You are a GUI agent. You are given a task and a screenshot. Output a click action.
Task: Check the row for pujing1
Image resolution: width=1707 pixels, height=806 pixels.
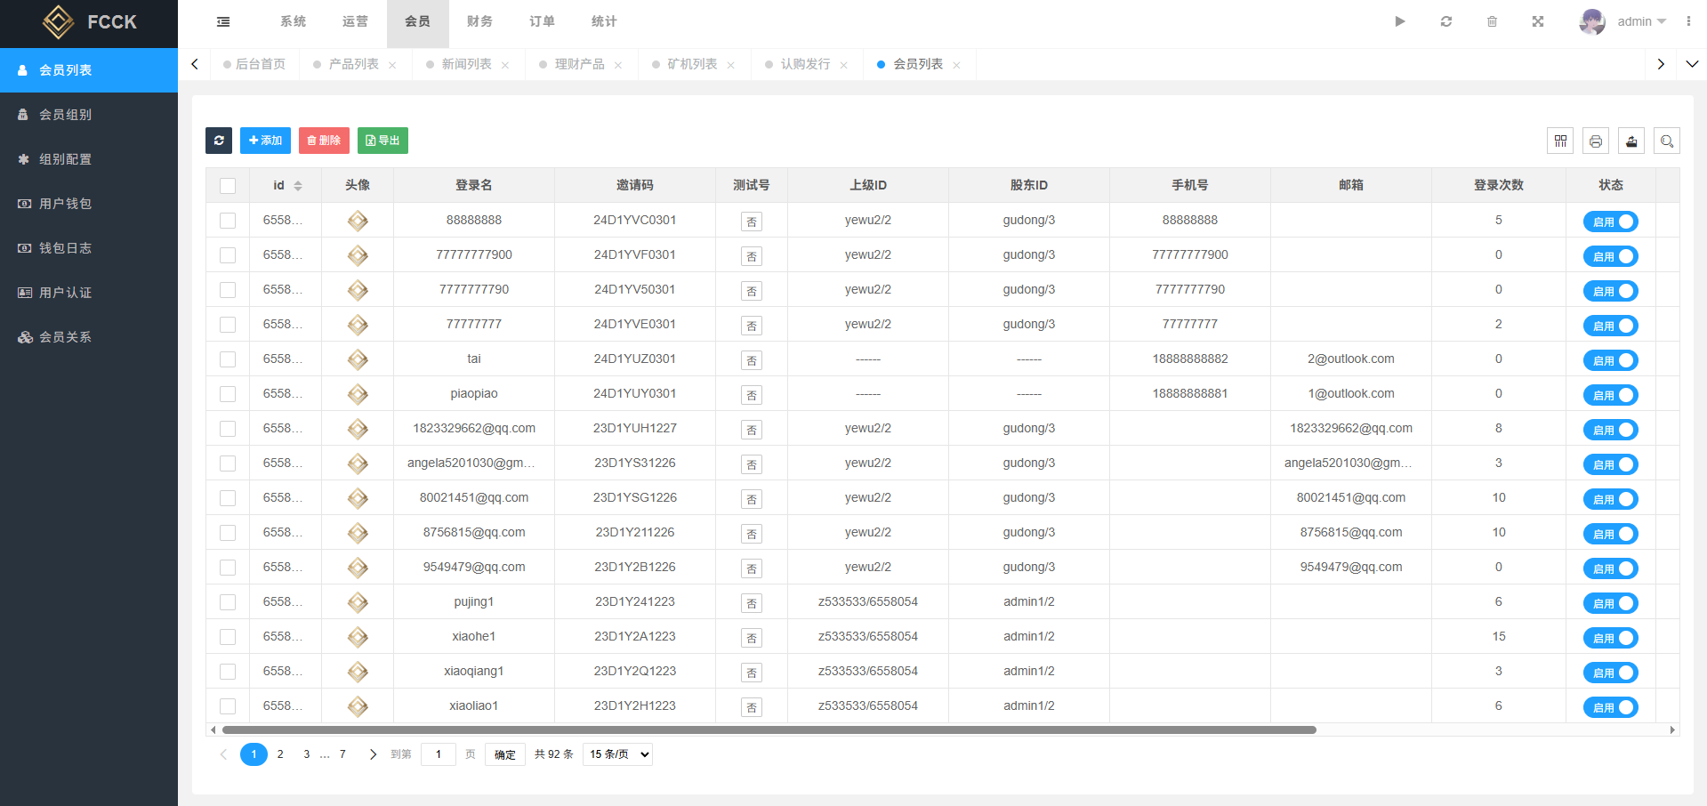tap(228, 602)
